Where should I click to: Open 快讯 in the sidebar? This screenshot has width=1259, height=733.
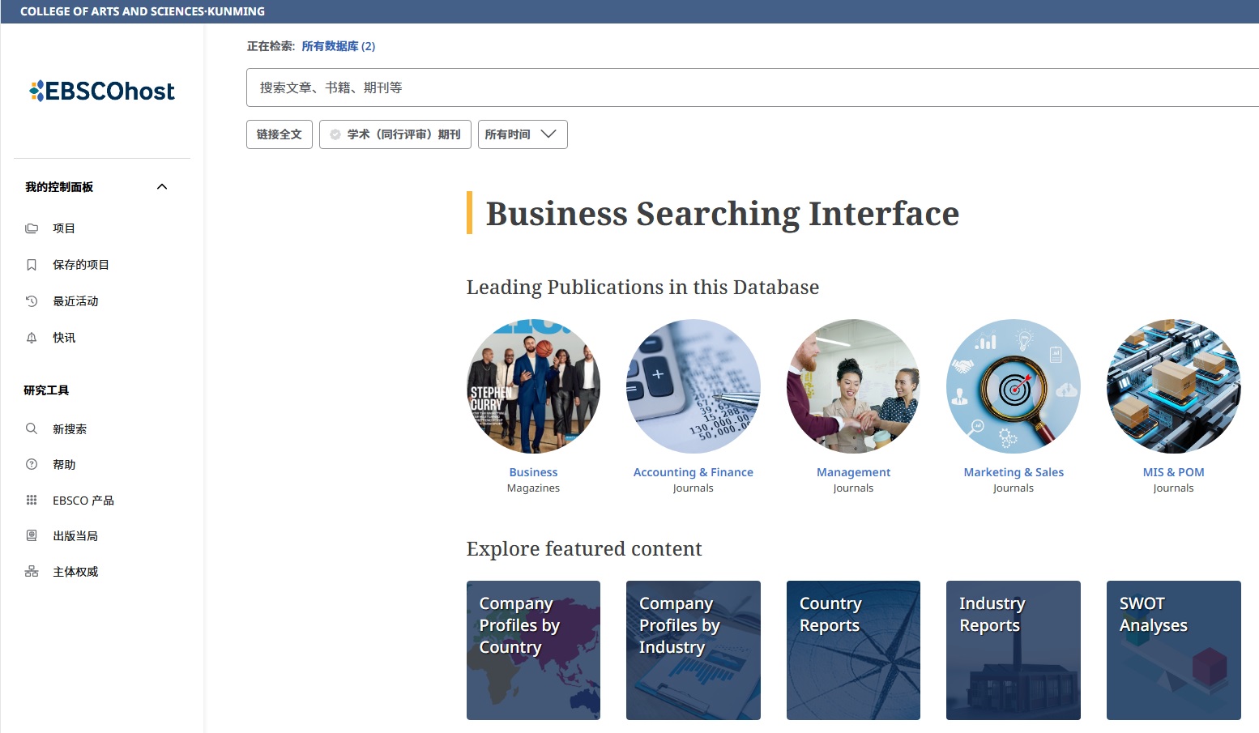[64, 338]
